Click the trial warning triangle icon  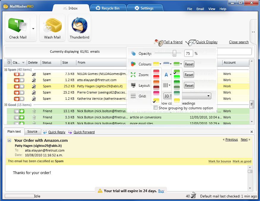[x=100, y=191]
